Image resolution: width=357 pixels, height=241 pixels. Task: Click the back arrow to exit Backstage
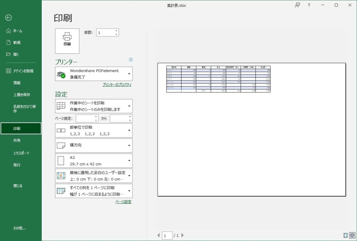pos(8,18)
